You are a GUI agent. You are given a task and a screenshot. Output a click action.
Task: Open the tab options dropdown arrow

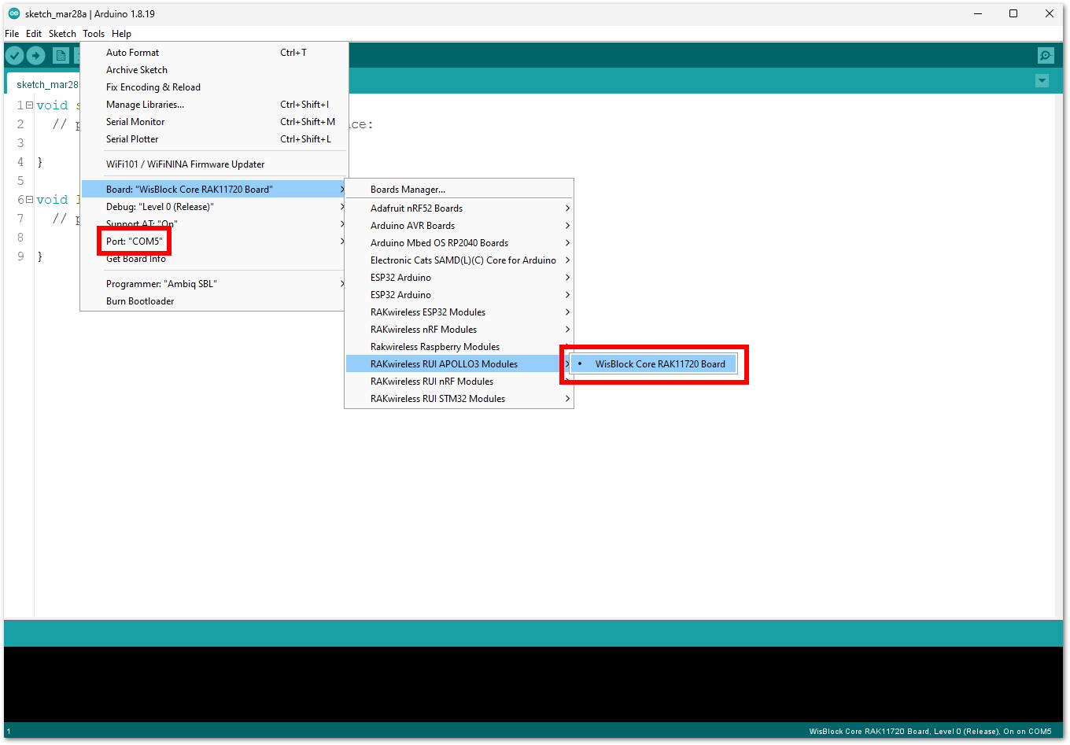tap(1042, 81)
